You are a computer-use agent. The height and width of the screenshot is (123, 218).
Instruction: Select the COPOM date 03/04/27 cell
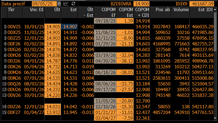tap(105, 118)
